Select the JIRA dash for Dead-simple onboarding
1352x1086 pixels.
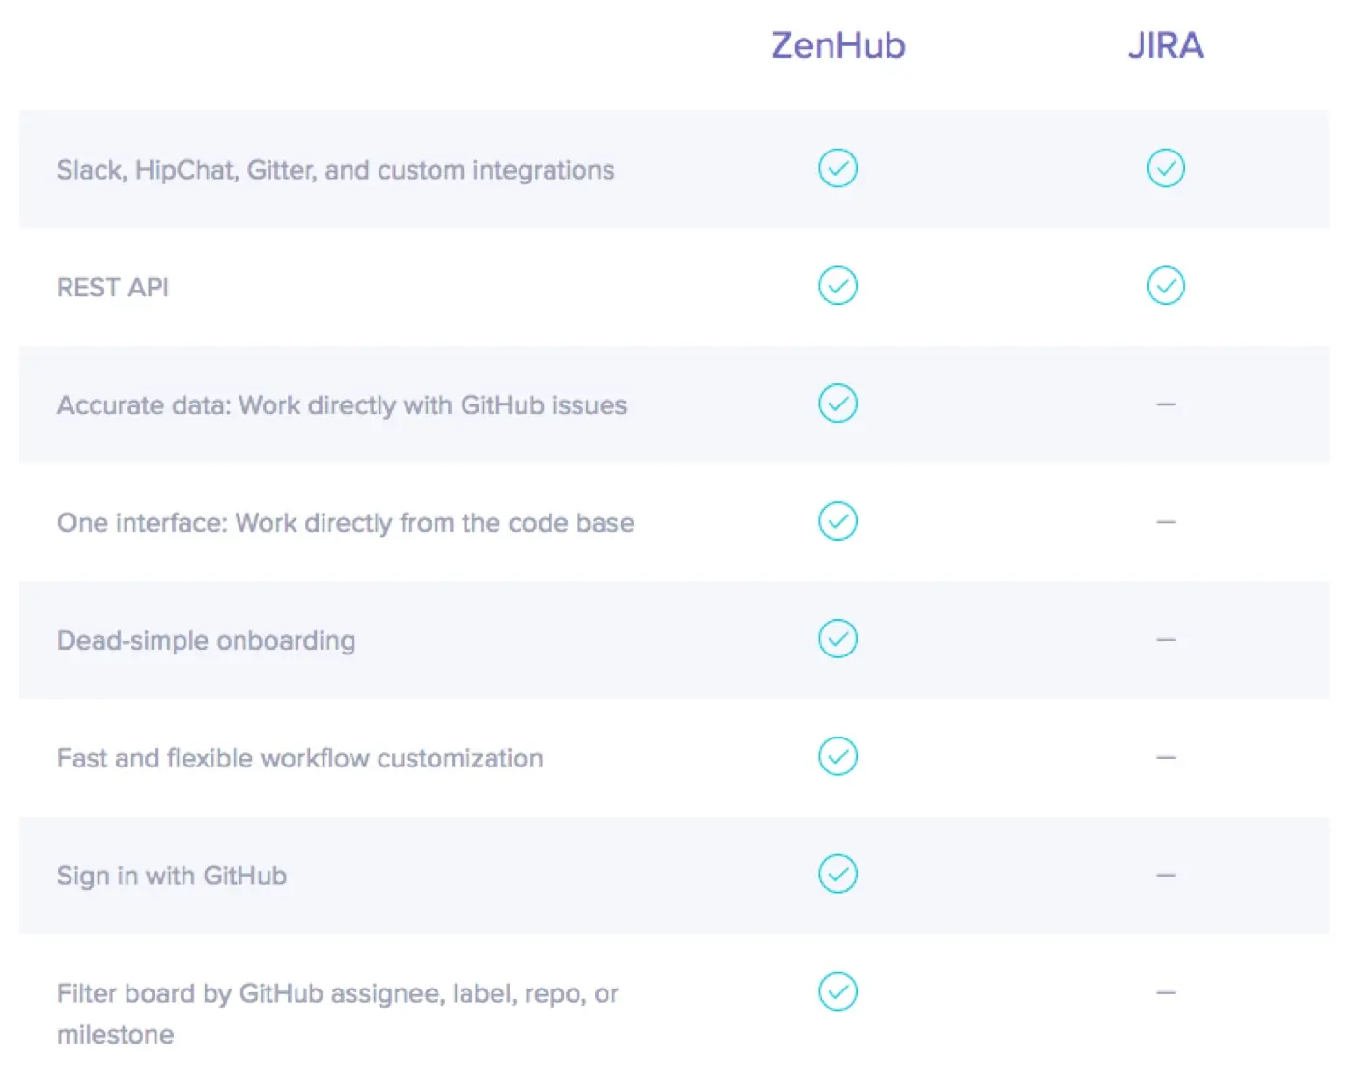coord(1166,640)
